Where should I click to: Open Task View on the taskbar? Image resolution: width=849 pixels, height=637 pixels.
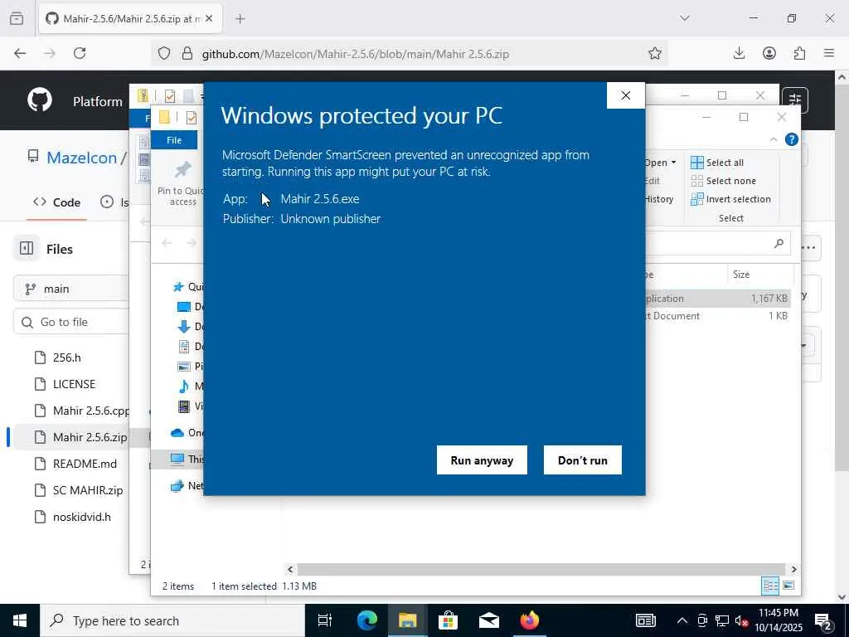(x=325, y=620)
